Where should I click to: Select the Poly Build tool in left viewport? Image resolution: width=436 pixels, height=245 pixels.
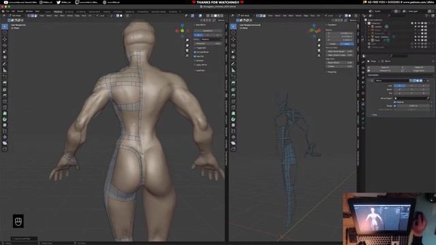coord(5,114)
